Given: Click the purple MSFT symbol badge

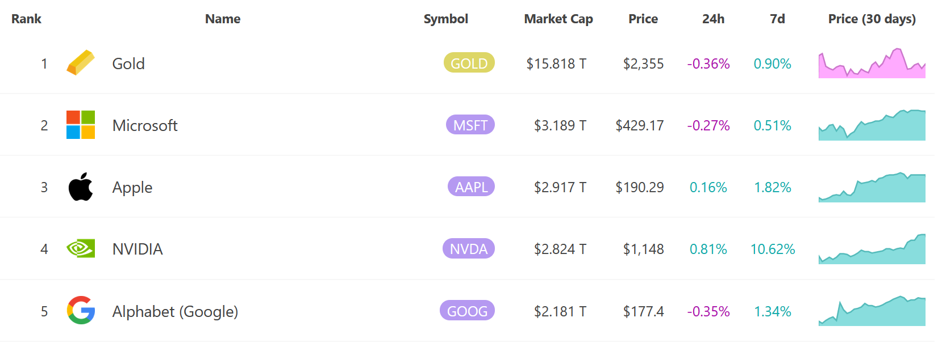Looking at the screenshot, I should pos(470,125).
